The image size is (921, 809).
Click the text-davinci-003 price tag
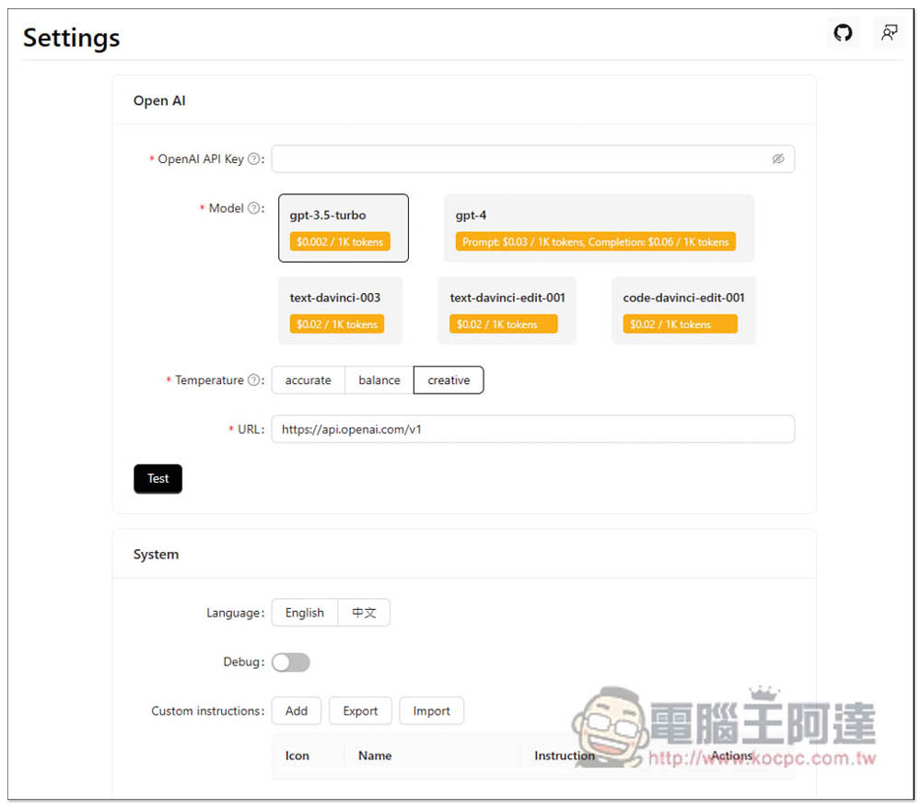coord(336,323)
